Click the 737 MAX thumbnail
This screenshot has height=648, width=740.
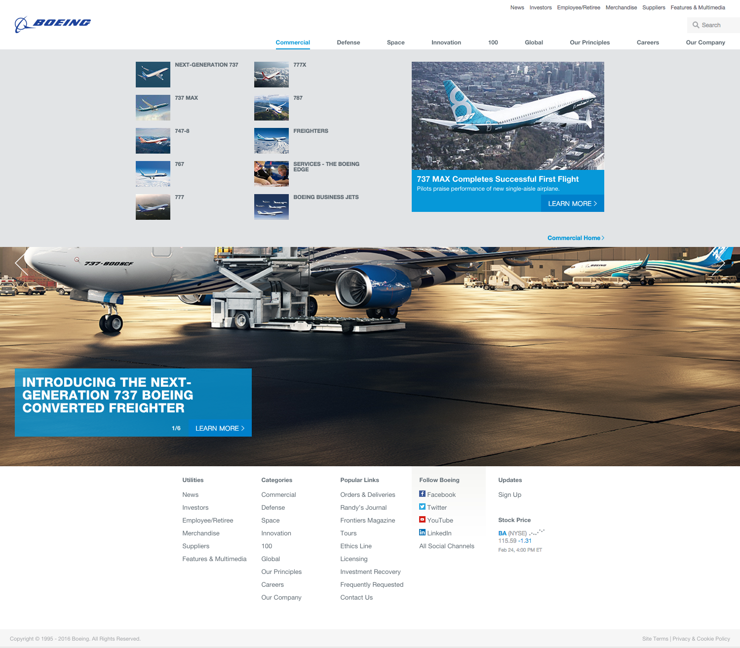coord(153,107)
